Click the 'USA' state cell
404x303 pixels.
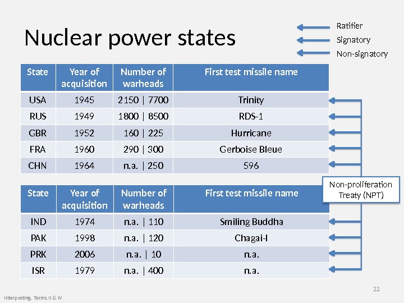(38, 100)
